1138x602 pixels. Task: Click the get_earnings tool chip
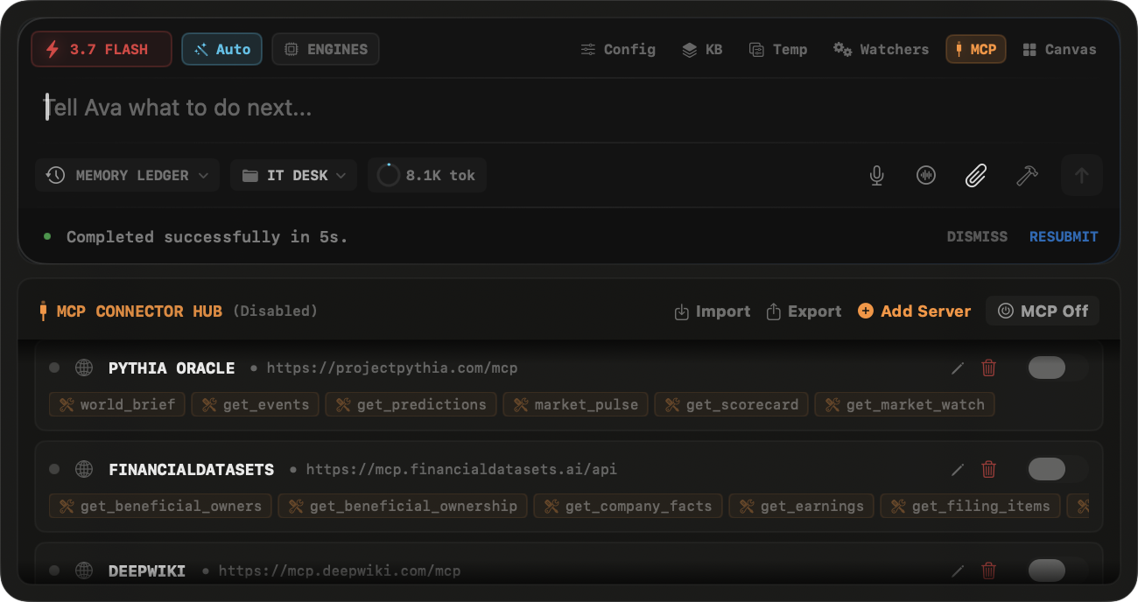[802, 506]
